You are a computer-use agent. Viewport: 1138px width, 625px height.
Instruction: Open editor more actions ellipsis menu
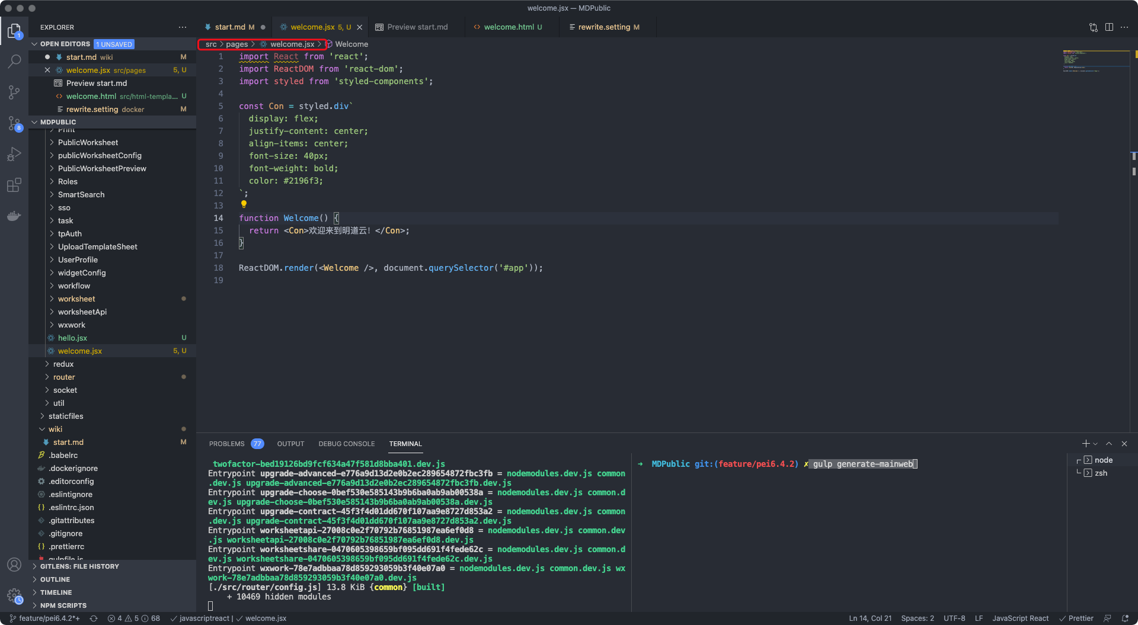click(x=1124, y=27)
